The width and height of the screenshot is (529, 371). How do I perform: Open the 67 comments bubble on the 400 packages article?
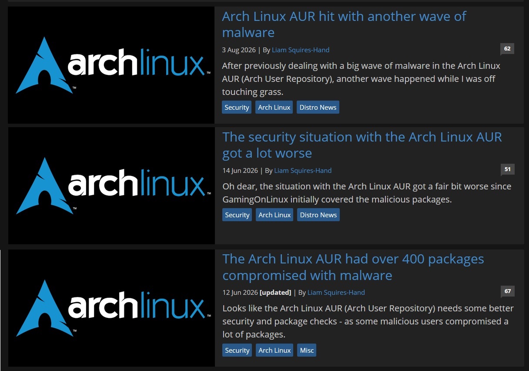click(x=508, y=291)
